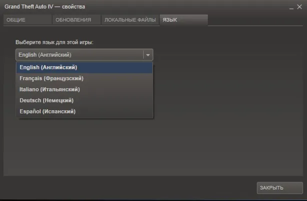Image resolution: width=307 pixels, height=201 pixels.
Task: Collapse the language dropdown arrow
Action: point(148,55)
